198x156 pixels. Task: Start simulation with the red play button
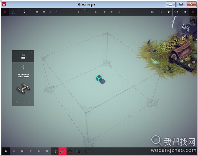click(5, 12)
